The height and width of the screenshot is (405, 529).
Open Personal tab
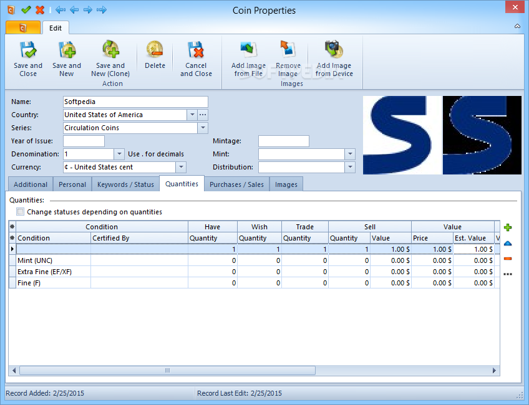click(72, 184)
